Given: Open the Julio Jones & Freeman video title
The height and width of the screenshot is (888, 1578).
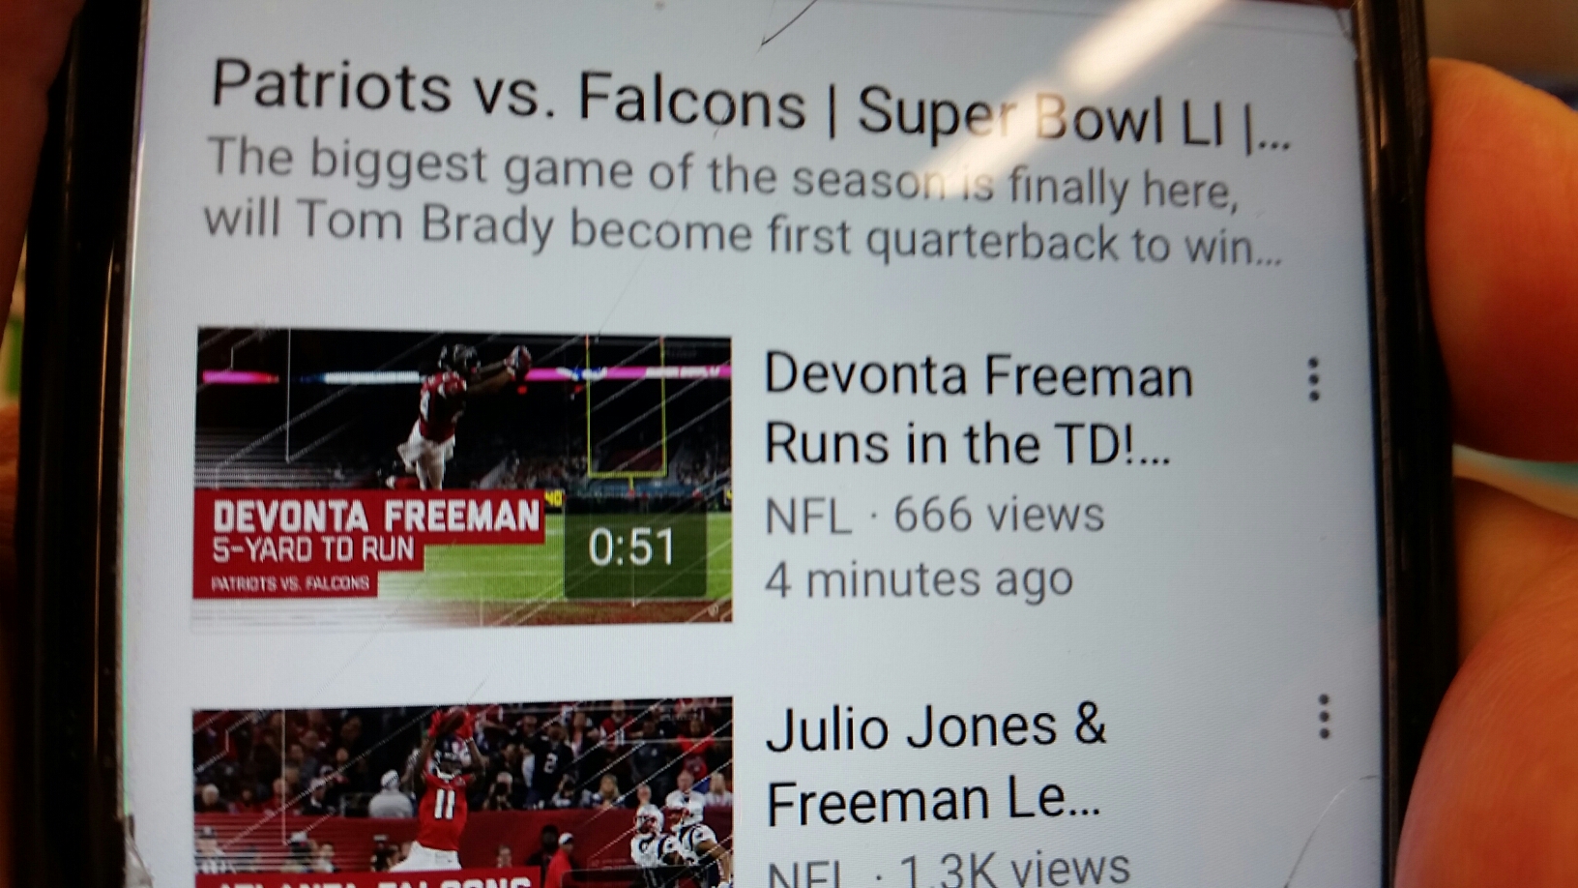Looking at the screenshot, I should (935, 764).
